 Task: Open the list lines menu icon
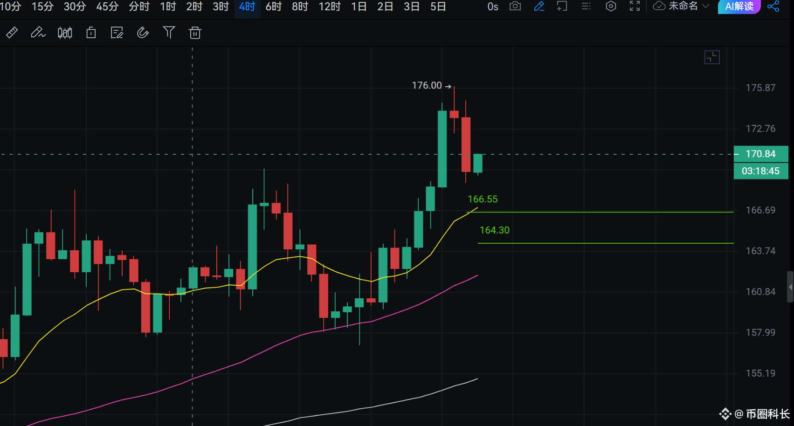[586, 6]
